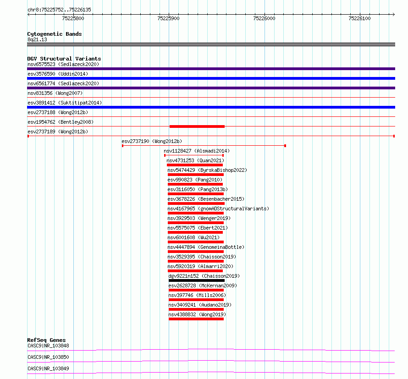Open gene CASC9|NR_103849
The width and height of the screenshot is (408, 379).
click(x=48, y=368)
